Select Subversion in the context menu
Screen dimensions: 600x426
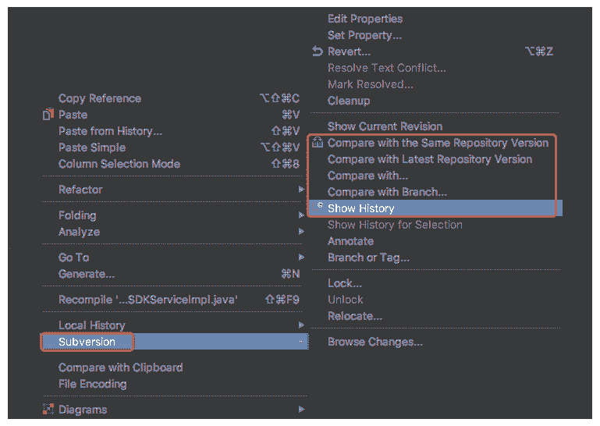click(87, 342)
